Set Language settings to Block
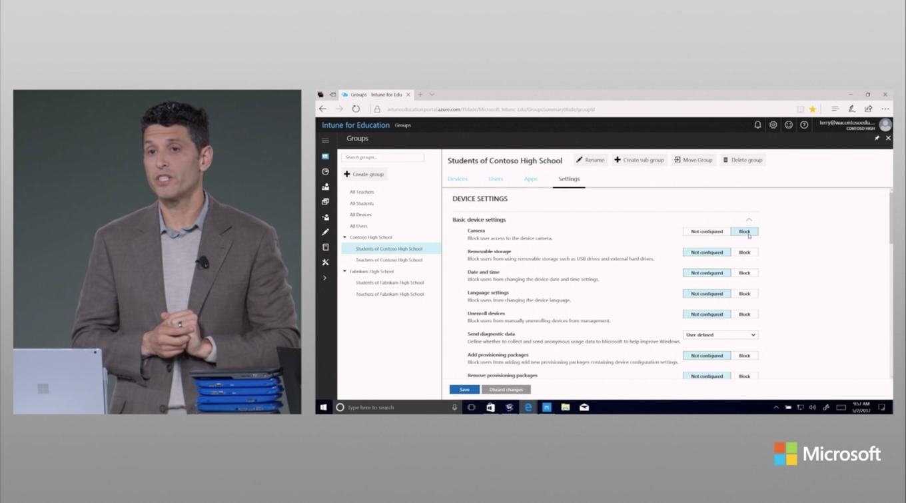Image resolution: width=906 pixels, height=503 pixels. pyautogui.click(x=744, y=294)
